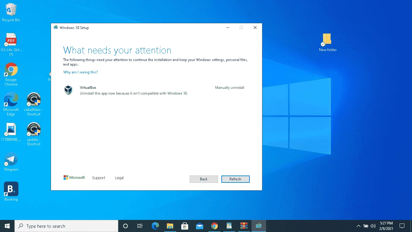This screenshot has width=412, height=232.
Task: Select the New folder desktop icon
Action: click(x=328, y=42)
